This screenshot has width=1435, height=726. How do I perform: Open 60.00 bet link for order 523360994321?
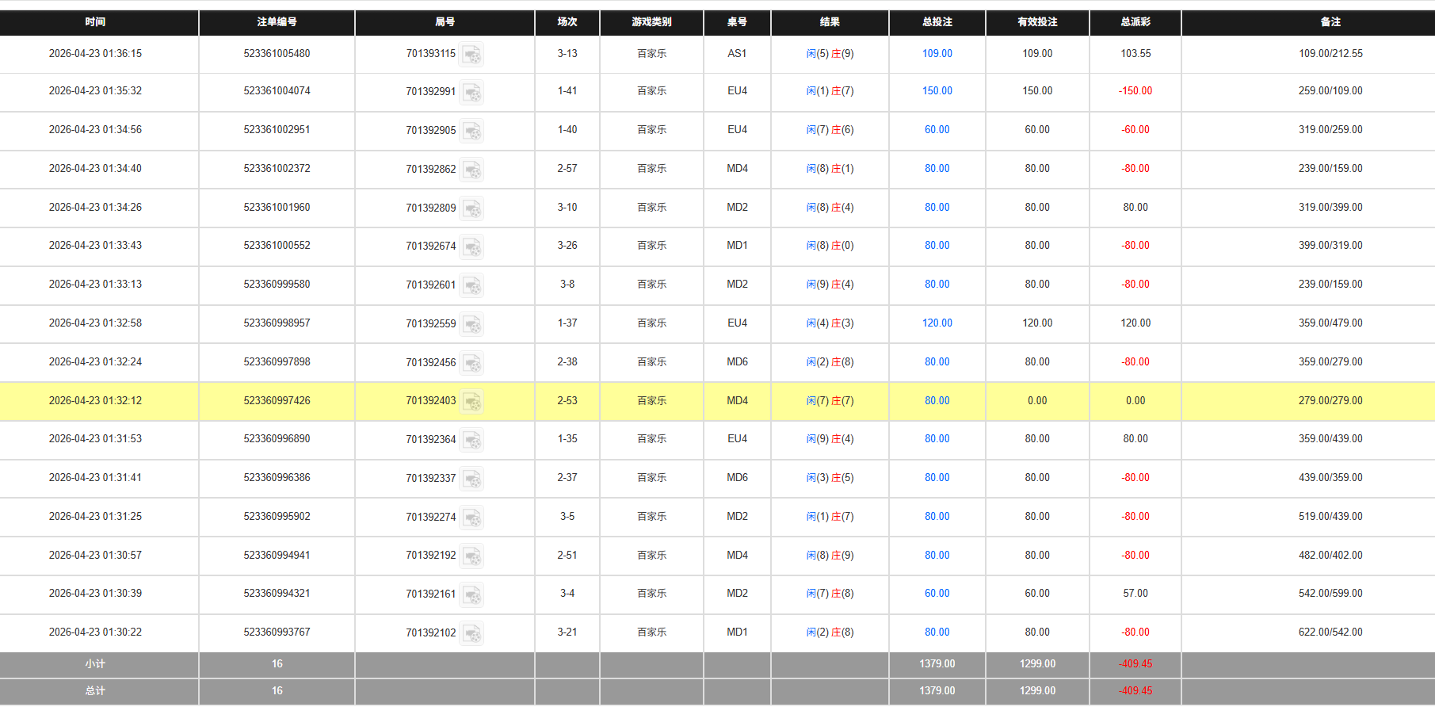[937, 594]
